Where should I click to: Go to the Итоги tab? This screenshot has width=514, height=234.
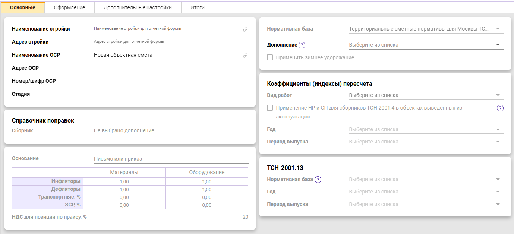(197, 7)
